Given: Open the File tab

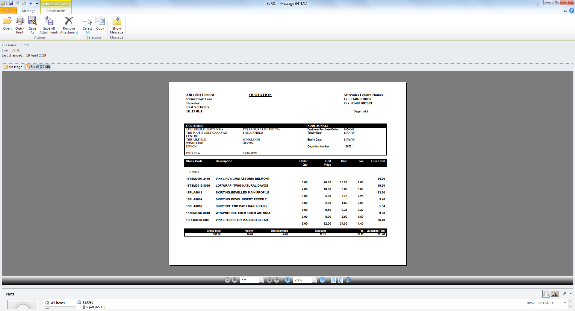Looking at the screenshot, I should pos(8,11).
